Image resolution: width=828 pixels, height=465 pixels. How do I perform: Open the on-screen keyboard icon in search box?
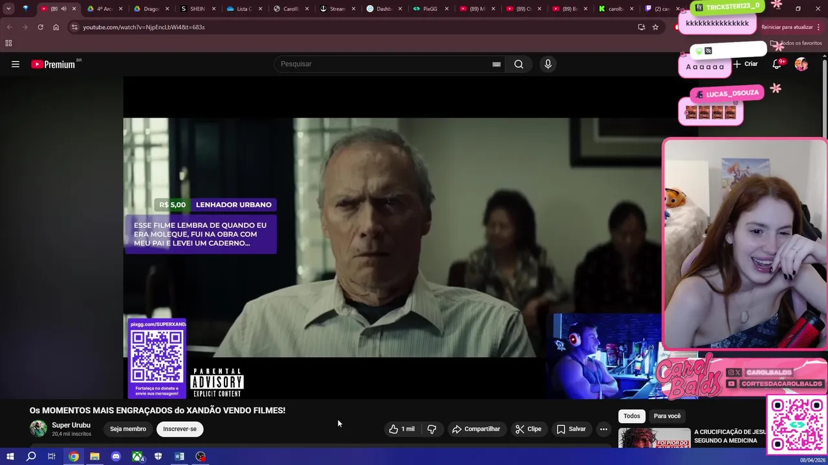496,64
